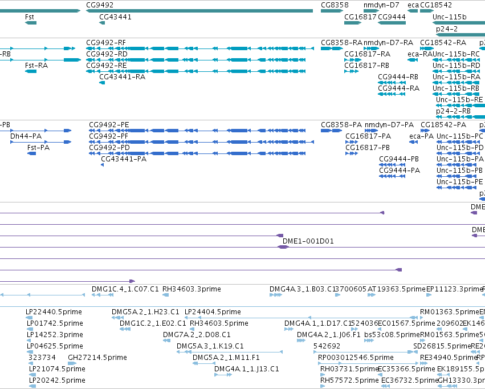Click the Fst gene label
The width and height of the screenshot is (485, 389).
30,17
